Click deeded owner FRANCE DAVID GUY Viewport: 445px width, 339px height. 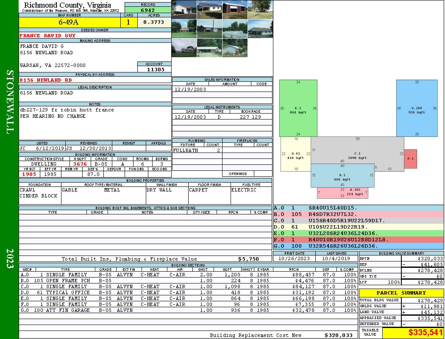47,36
